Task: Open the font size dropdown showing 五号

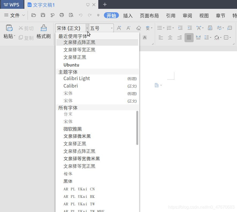Action: [112, 28]
